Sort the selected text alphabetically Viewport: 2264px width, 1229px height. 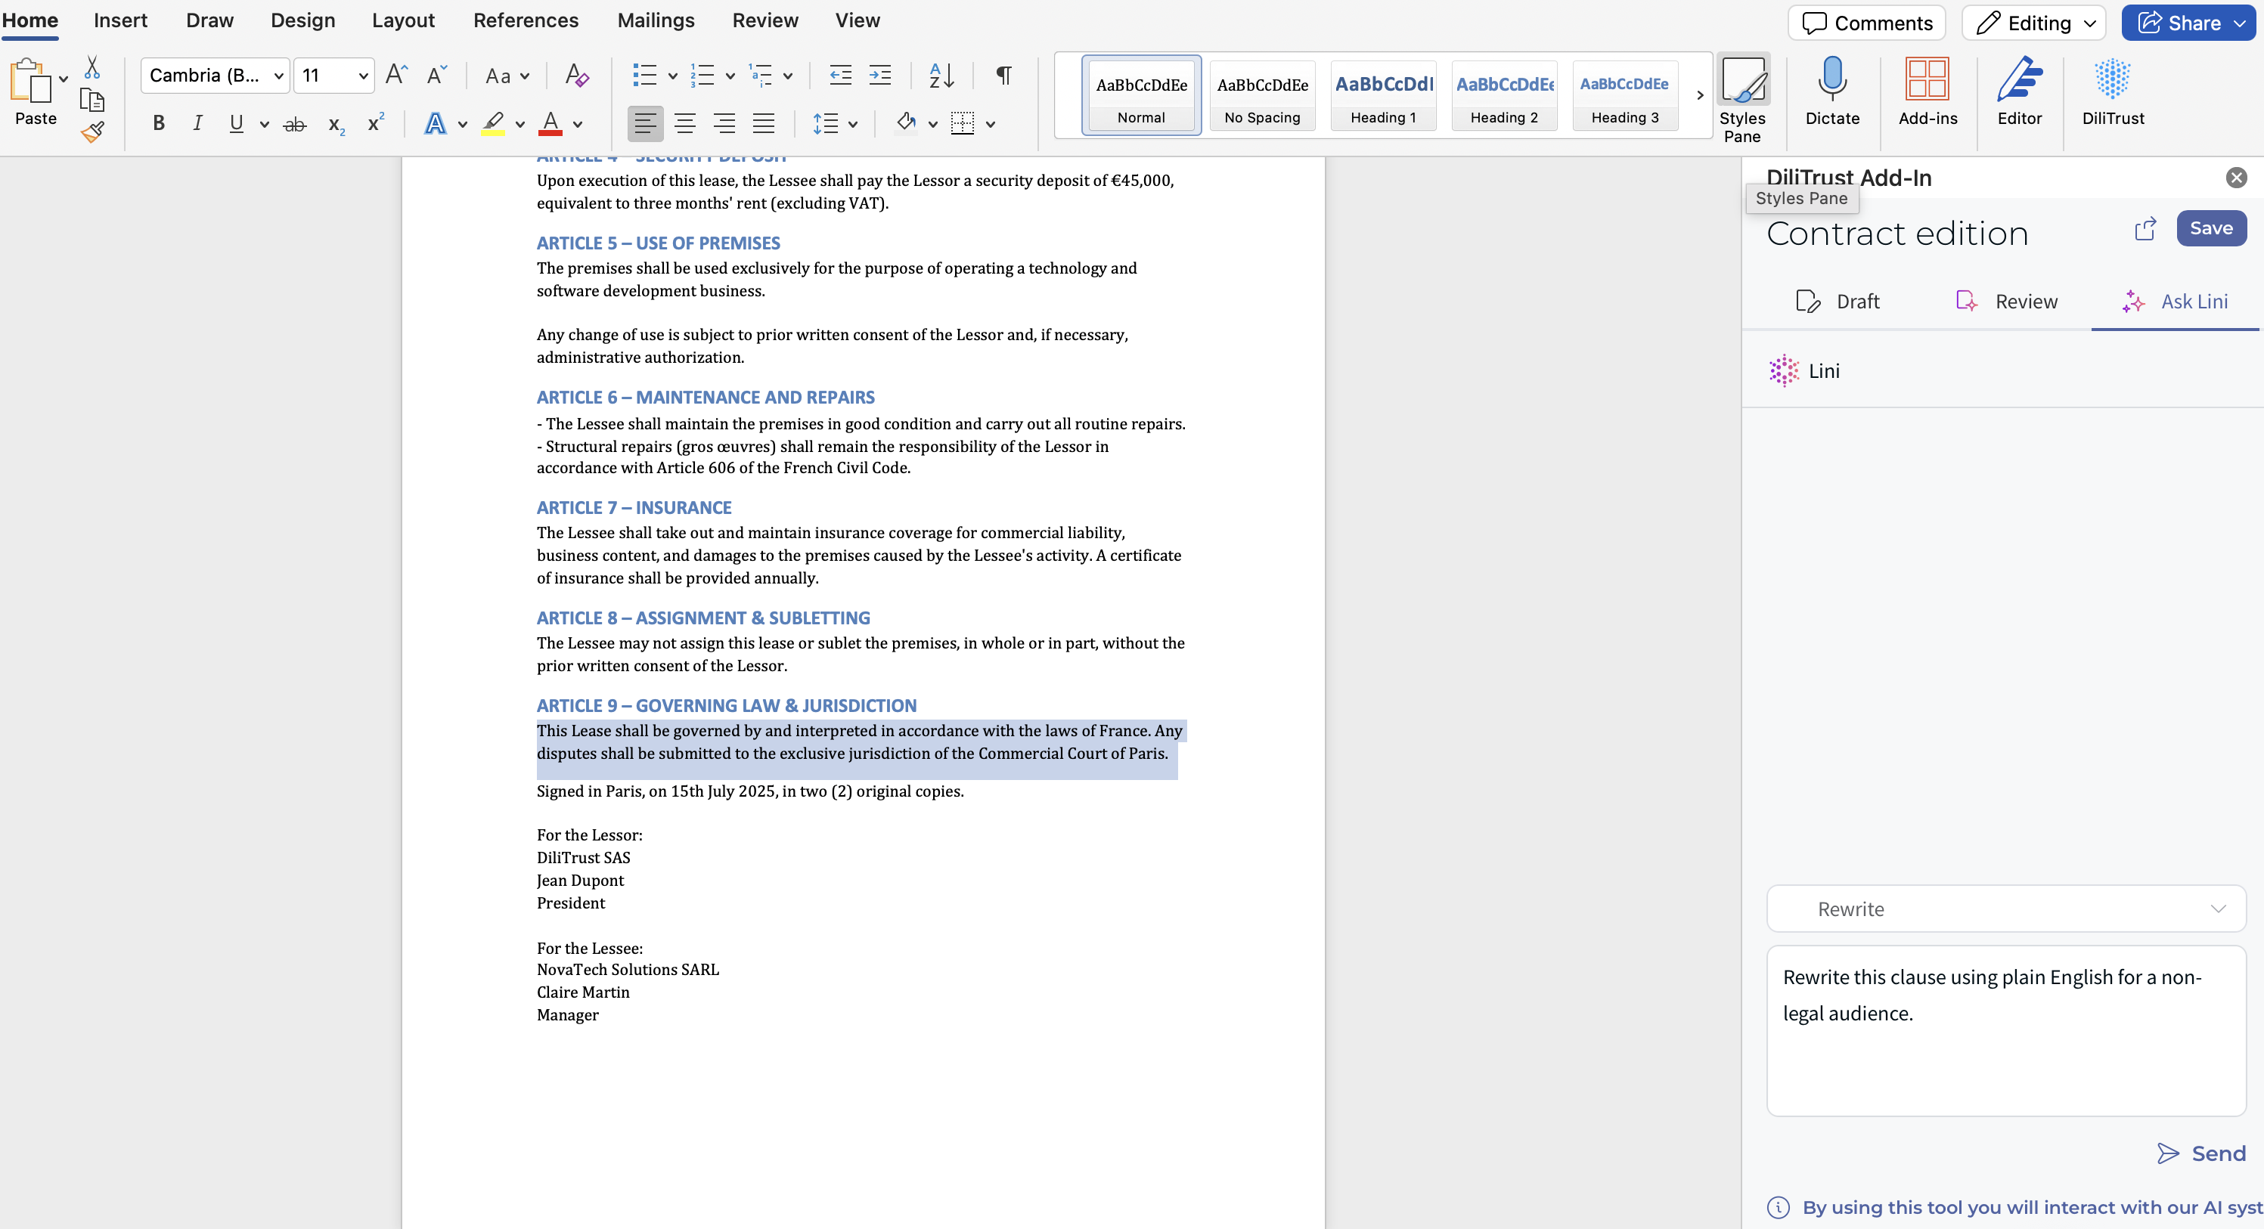pos(941,76)
